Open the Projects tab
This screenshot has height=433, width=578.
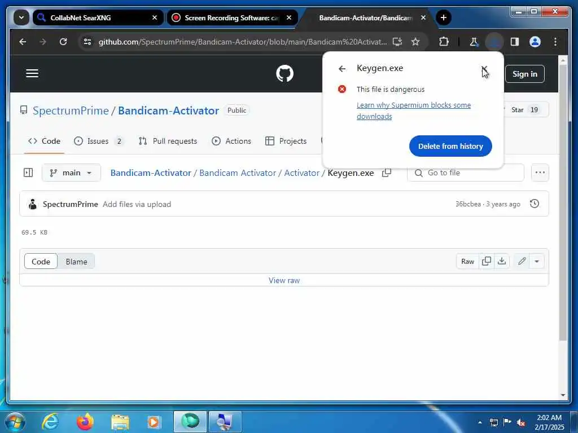click(286, 141)
